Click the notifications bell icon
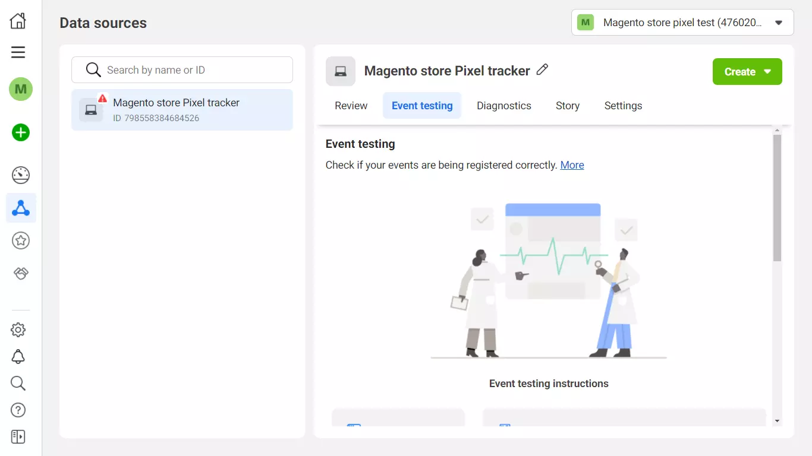The image size is (812, 456). click(x=18, y=356)
